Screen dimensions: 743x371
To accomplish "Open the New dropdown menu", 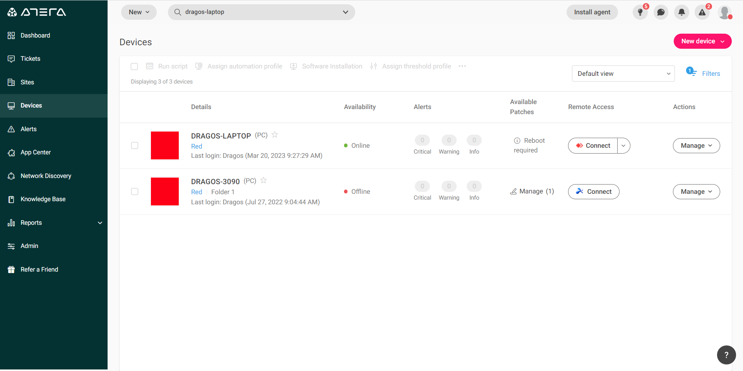I will [139, 12].
